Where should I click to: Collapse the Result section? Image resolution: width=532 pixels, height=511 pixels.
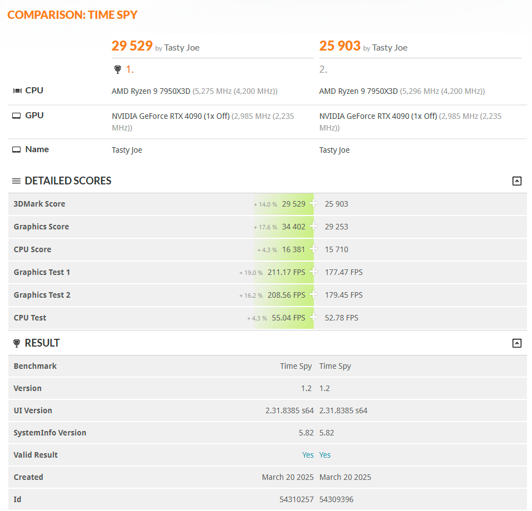[517, 343]
